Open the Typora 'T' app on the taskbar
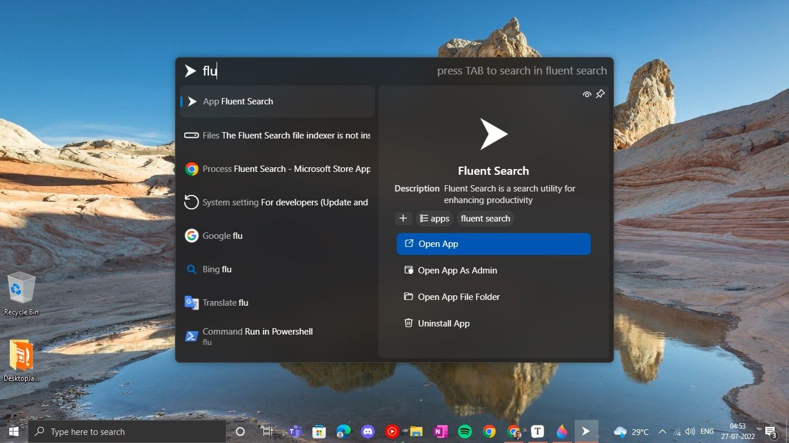Screen dimensions: 789x443 538,431
